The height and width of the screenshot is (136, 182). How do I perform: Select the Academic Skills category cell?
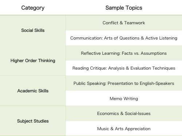point(33,91)
